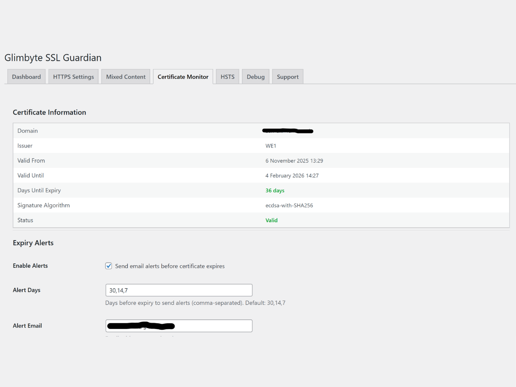Click the Valid Until date value
Image resolution: width=516 pixels, height=387 pixels.
click(x=292, y=176)
